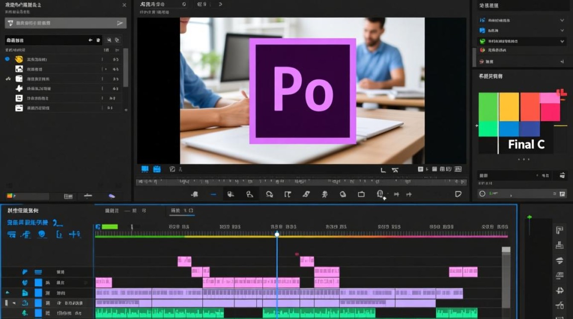Image resolution: width=573 pixels, height=319 pixels.
Task: Click the blue underlined tab above the timeline
Action: pyautogui.click(x=182, y=211)
